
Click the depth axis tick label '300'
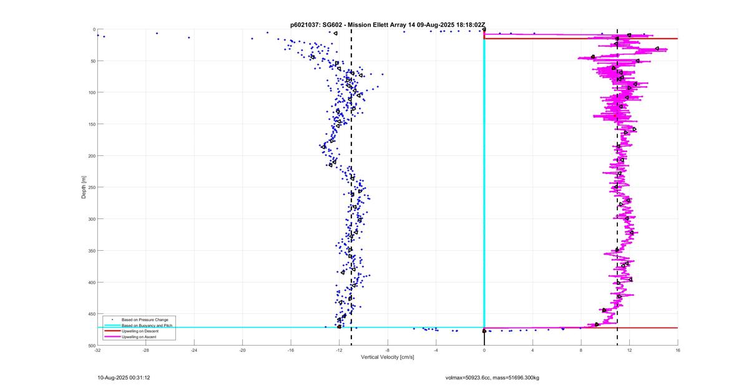pyautogui.click(x=91, y=219)
